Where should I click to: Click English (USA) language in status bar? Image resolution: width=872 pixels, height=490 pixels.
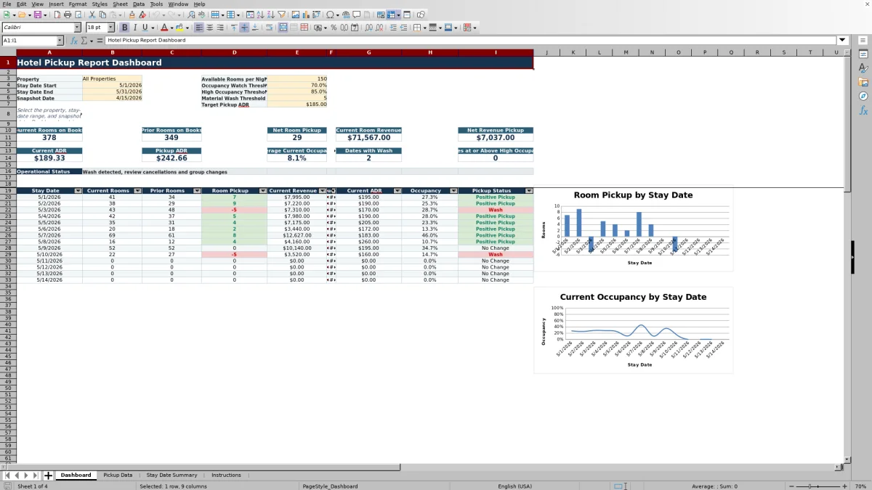(514, 486)
